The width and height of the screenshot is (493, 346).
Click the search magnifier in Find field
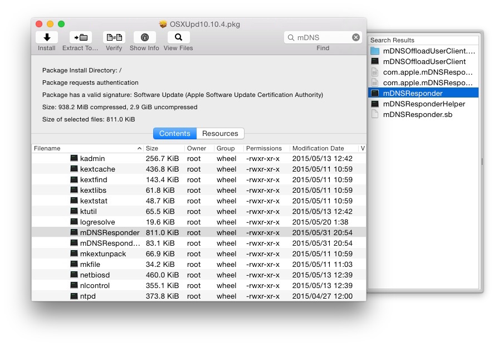point(291,38)
